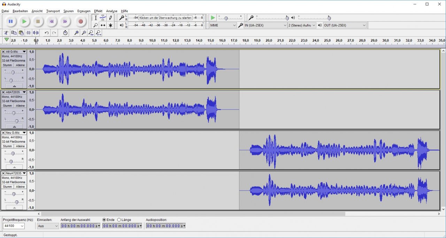446x238 pixels.
Task: Click the AltAT2035 pan slider
Action: [x=14, y=121]
